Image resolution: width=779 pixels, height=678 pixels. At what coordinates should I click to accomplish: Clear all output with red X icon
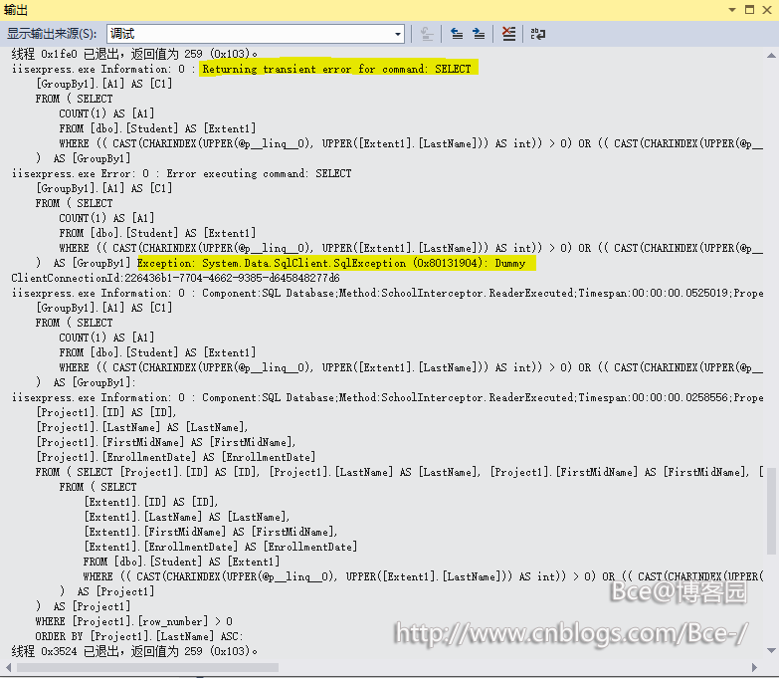(x=508, y=34)
